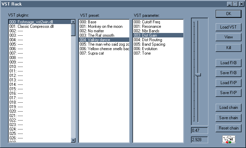Click the plugin list scrollbar thumb
The image size is (246, 148).
pos(73,30)
